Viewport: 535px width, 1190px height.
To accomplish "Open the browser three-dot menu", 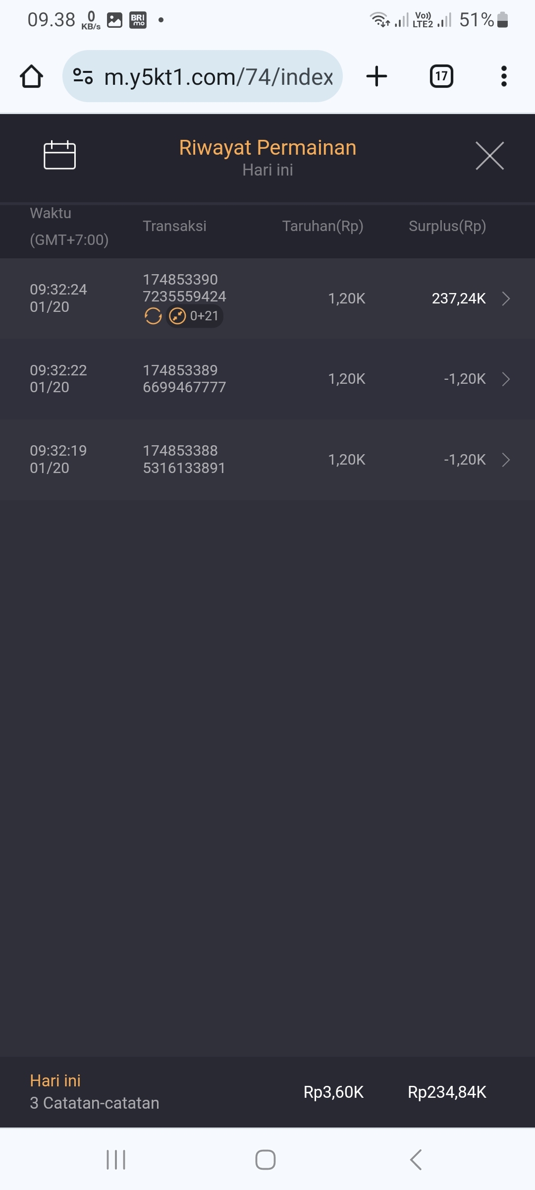I will click(x=504, y=76).
